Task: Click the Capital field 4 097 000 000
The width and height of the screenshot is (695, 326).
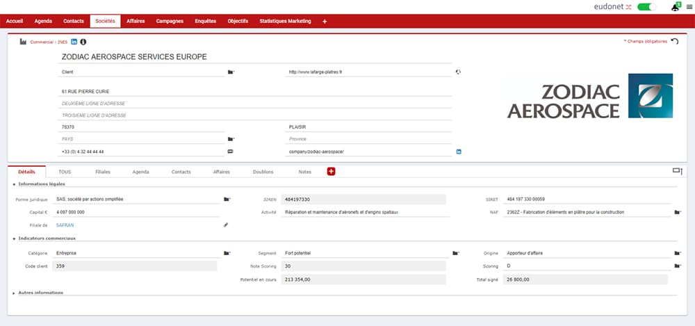Action: (x=136, y=213)
